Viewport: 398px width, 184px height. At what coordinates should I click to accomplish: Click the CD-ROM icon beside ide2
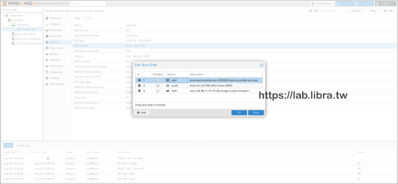tap(167, 80)
